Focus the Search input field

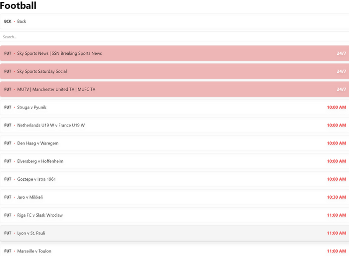point(174,37)
